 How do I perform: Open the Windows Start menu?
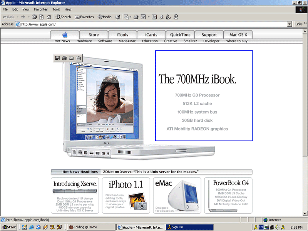[9, 227]
